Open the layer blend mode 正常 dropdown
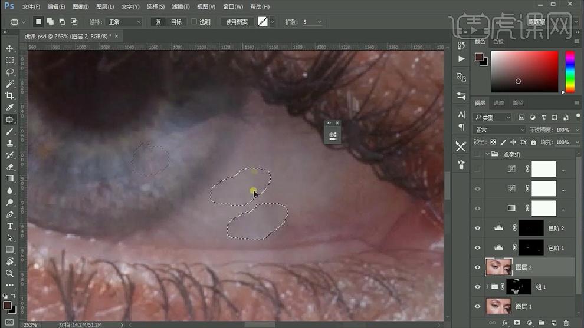584x328 pixels. point(500,130)
